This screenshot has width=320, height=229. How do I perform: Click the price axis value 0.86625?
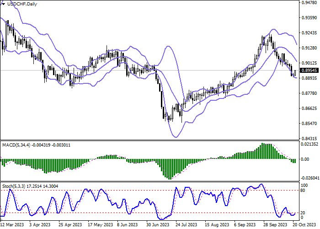click(x=309, y=109)
